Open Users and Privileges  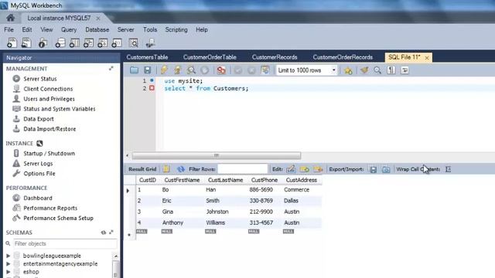(49, 99)
